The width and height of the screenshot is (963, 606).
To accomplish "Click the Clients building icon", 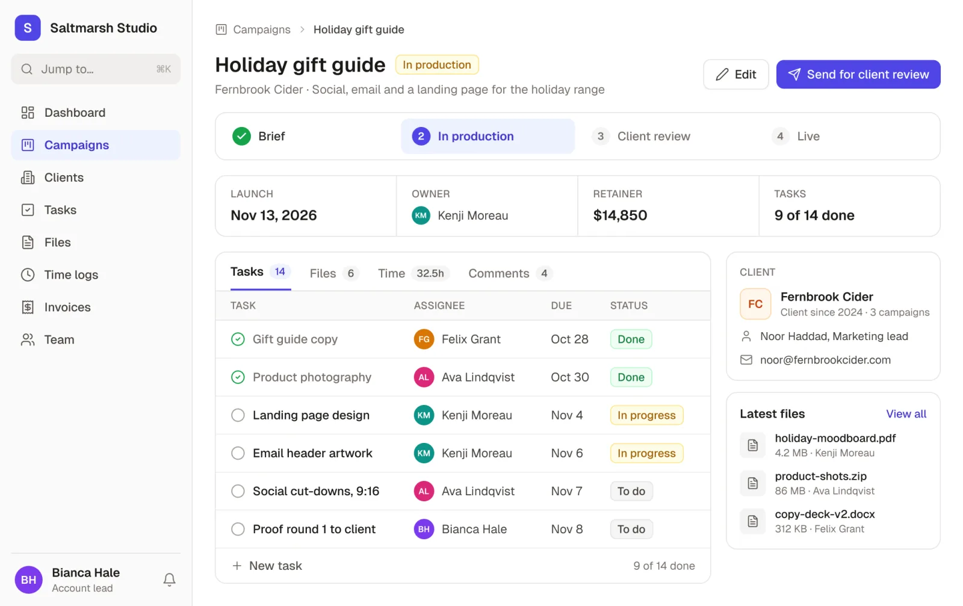I will 28,178.
